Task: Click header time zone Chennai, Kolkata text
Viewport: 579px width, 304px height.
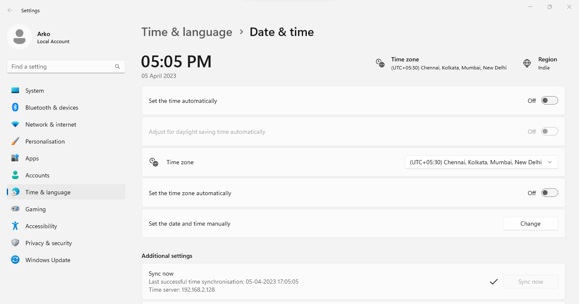Action: [x=449, y=68]
